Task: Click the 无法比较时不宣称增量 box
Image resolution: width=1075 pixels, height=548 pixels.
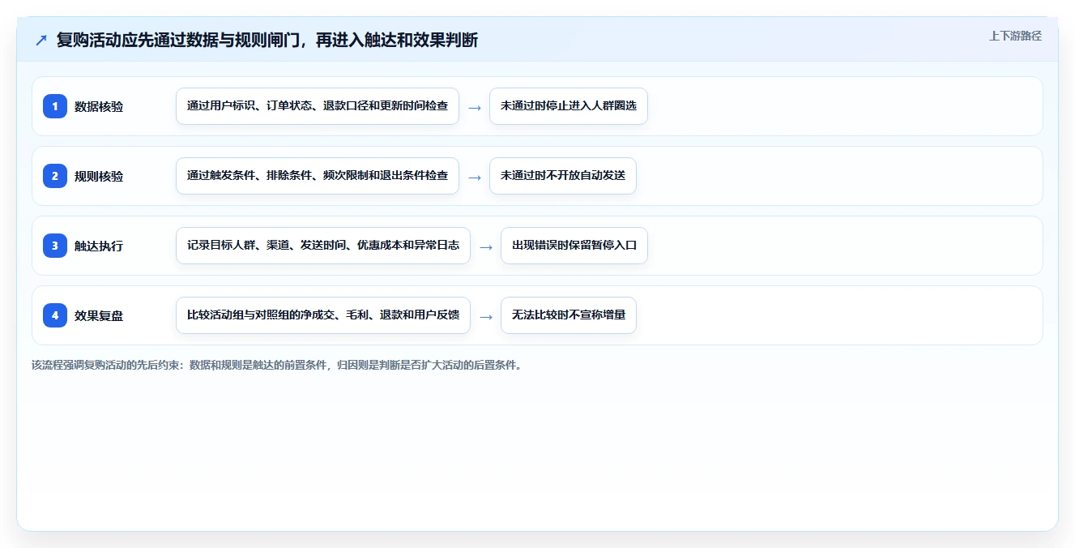Action: pos(569,315)
